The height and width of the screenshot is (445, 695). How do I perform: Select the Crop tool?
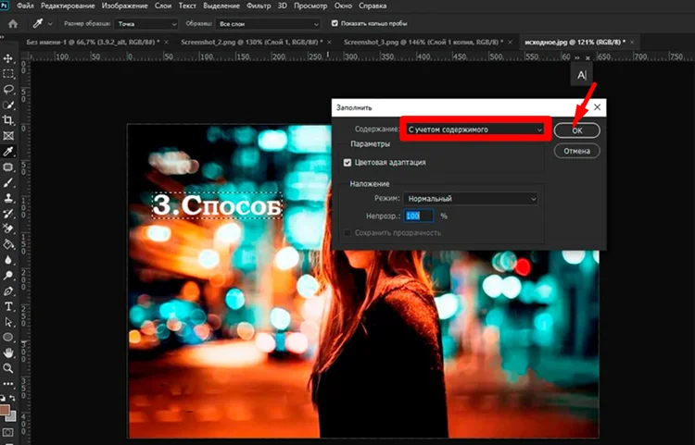pyautogui.click(x=8, y=120)
